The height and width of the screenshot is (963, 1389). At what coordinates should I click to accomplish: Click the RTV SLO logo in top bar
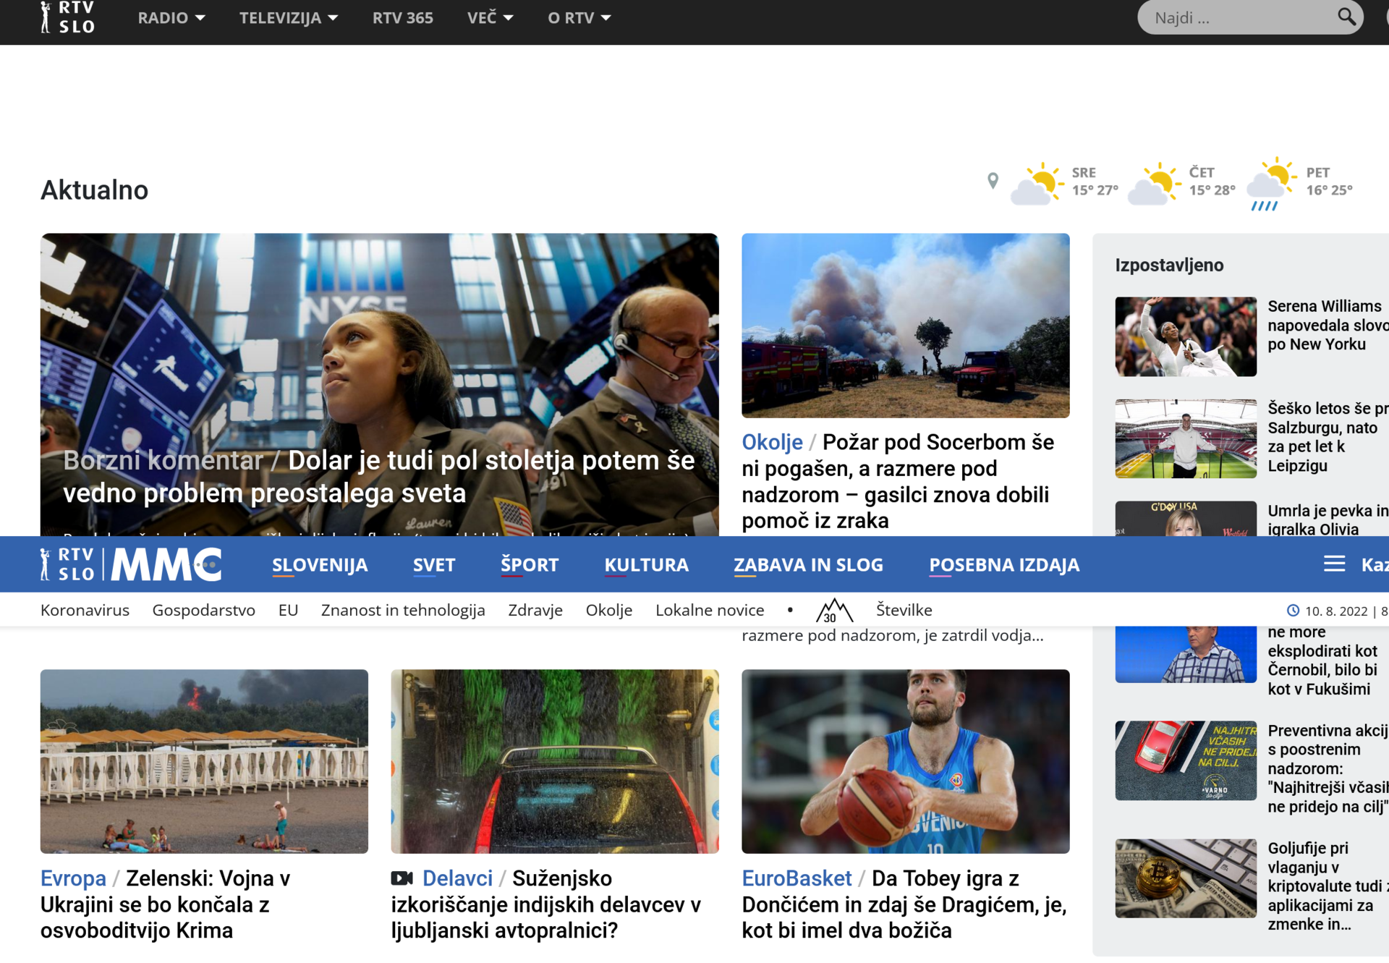[67, 17]
